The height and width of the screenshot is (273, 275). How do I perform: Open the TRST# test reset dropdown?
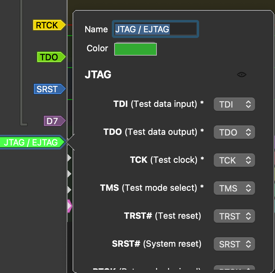coord(234,216)
